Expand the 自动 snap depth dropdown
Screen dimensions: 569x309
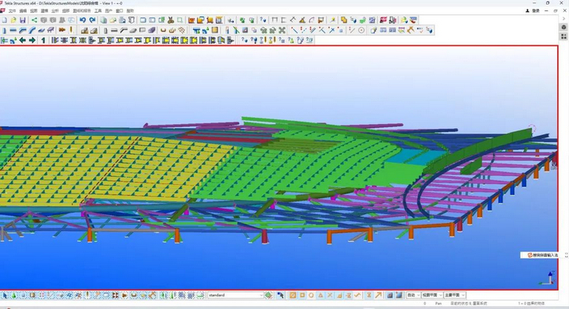(413, 296)
